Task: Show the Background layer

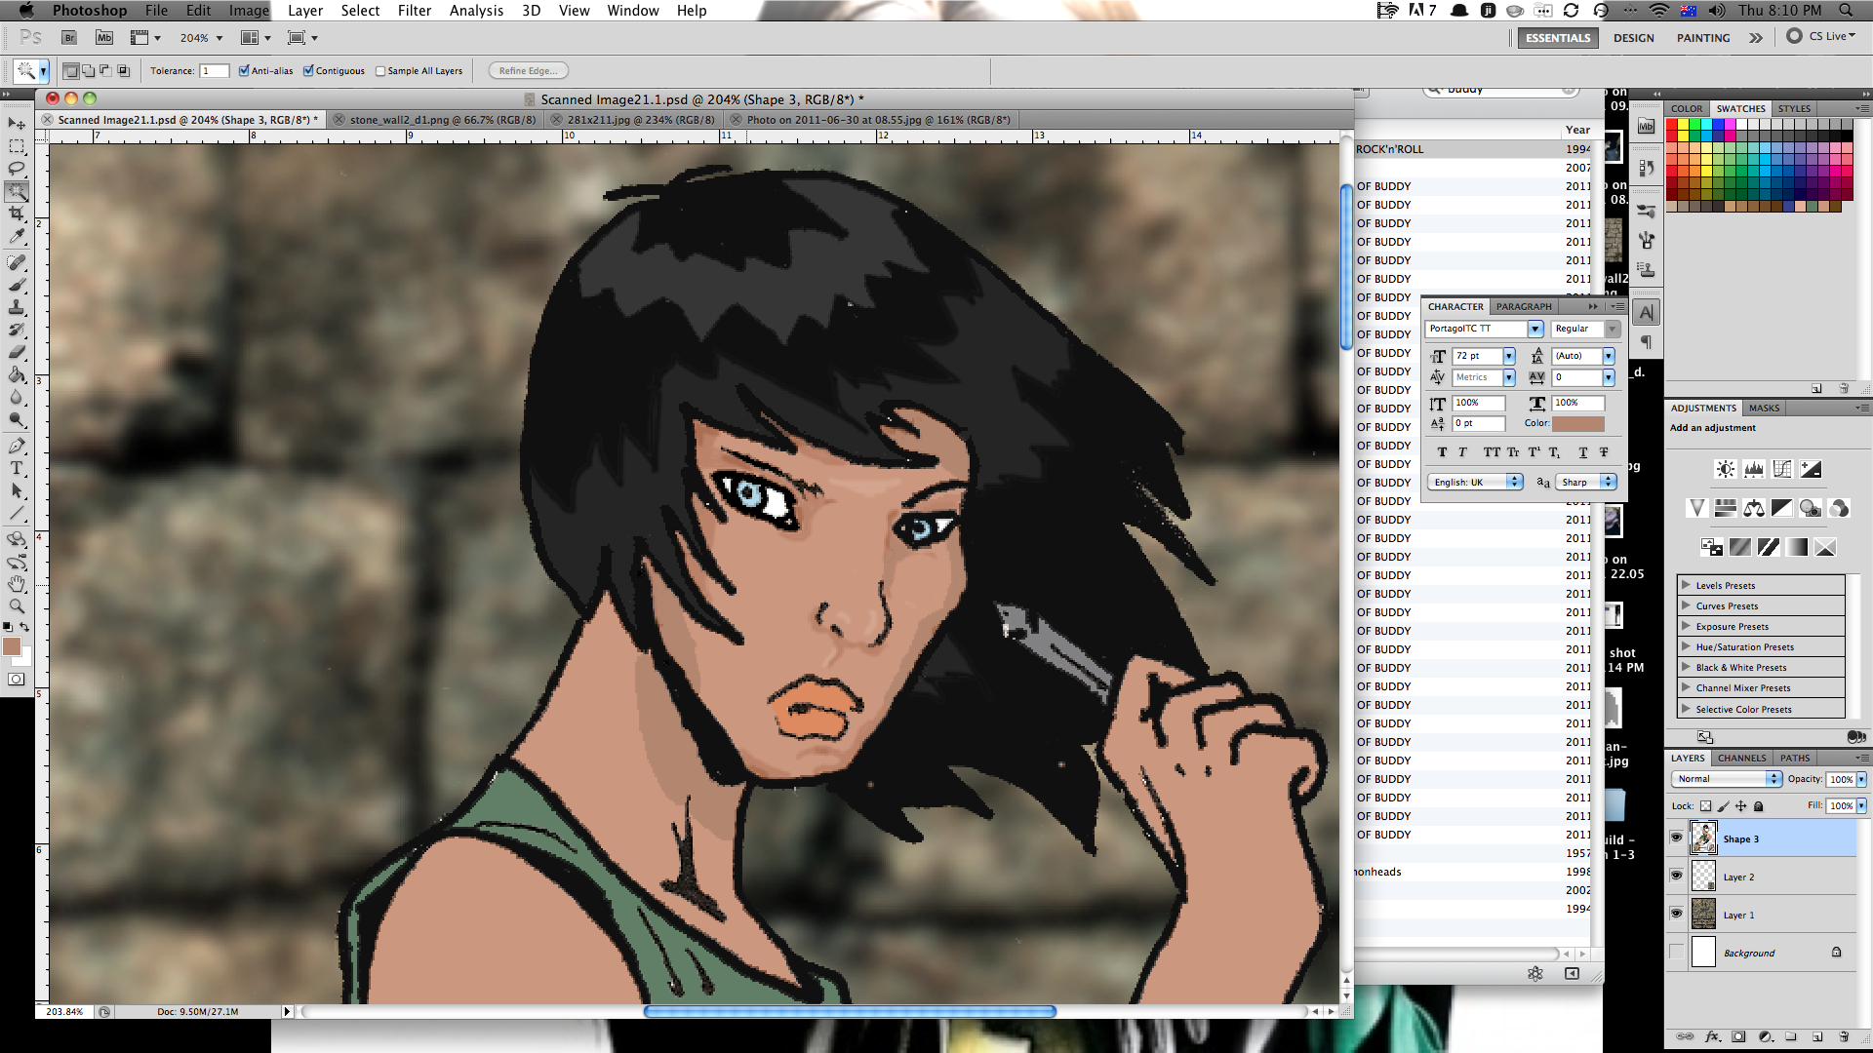Action: tap(1676, 952)
